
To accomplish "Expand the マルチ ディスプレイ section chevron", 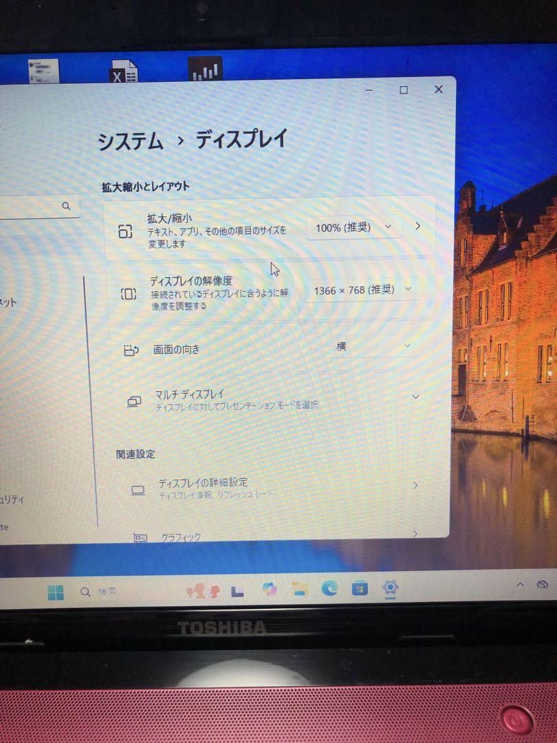I will (415, 396).
